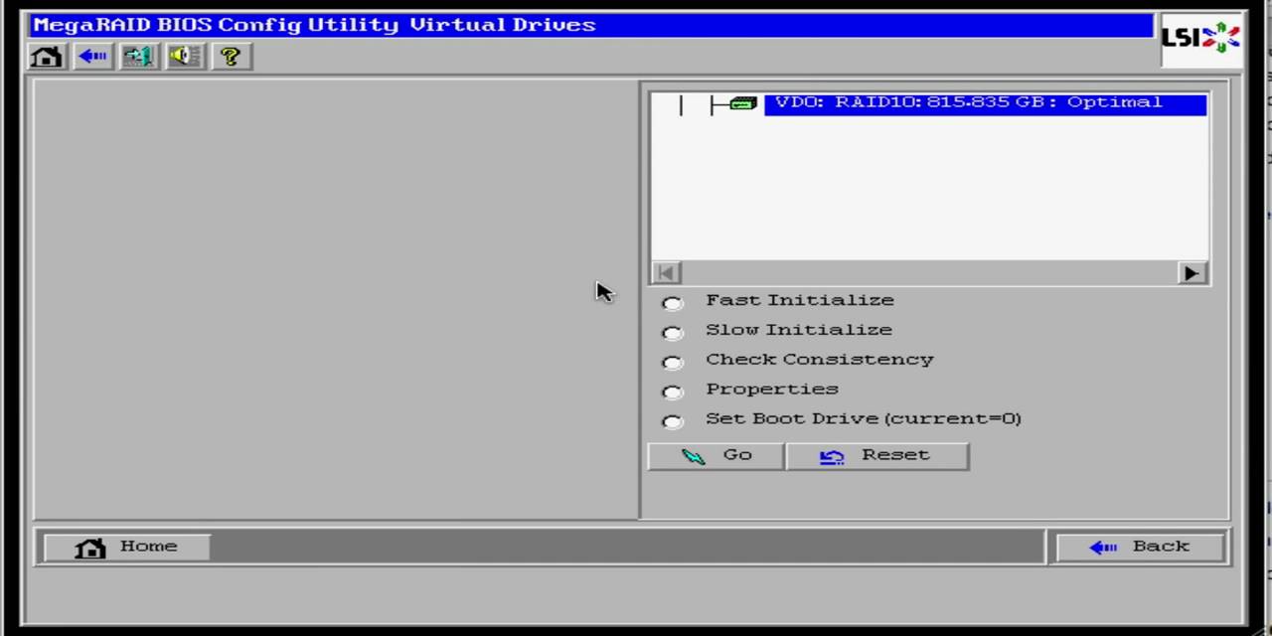
Task: Click the Back button in bottom bar
Action: [1140, 547]
